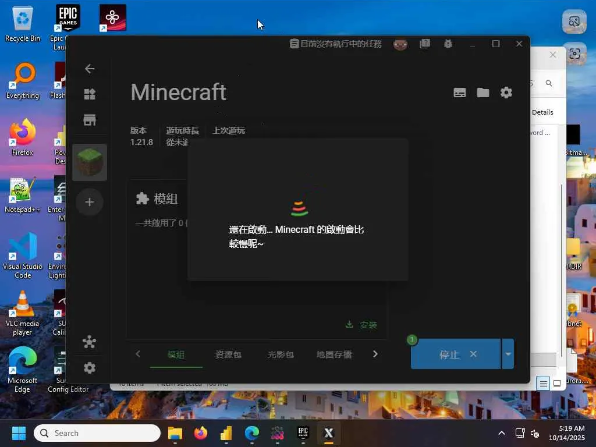Viewport: 596px width, 447px height.
Task: Open the store icon in launcher sidebar
Action: tap(90, 120)
